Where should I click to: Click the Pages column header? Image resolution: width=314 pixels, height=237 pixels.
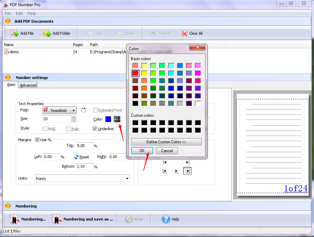point(79,45)
